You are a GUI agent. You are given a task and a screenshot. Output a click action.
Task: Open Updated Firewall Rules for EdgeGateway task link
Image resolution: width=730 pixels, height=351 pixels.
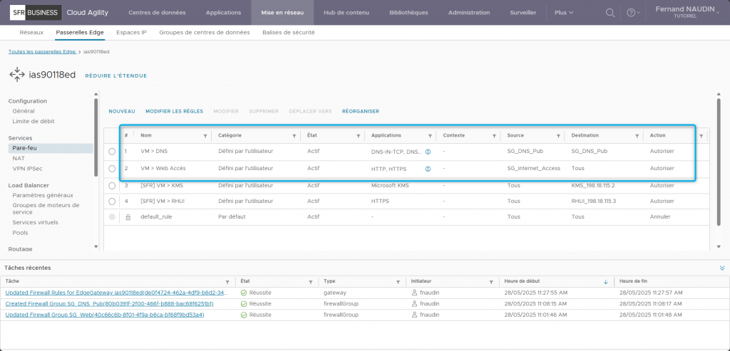point(115,293)
